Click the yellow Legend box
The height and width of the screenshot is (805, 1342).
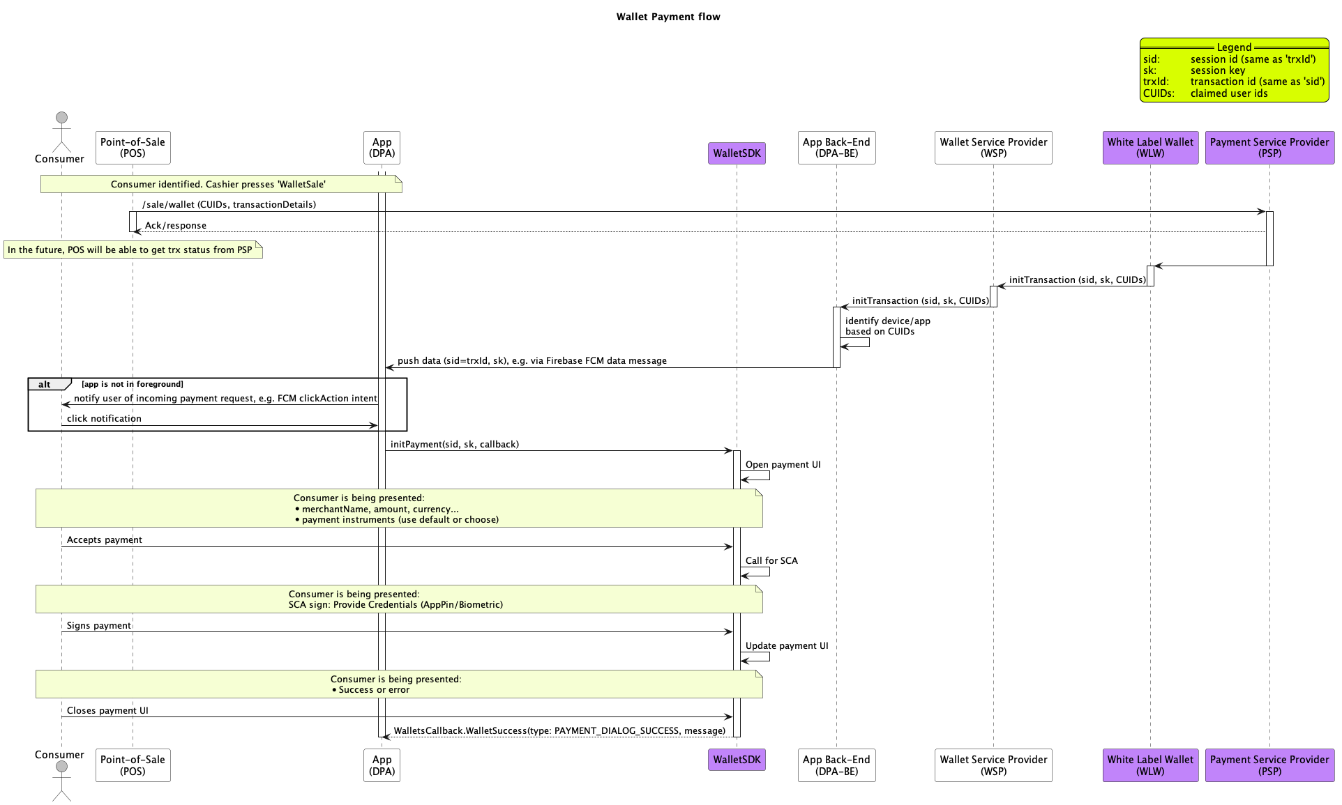[x=1234, y=71]
